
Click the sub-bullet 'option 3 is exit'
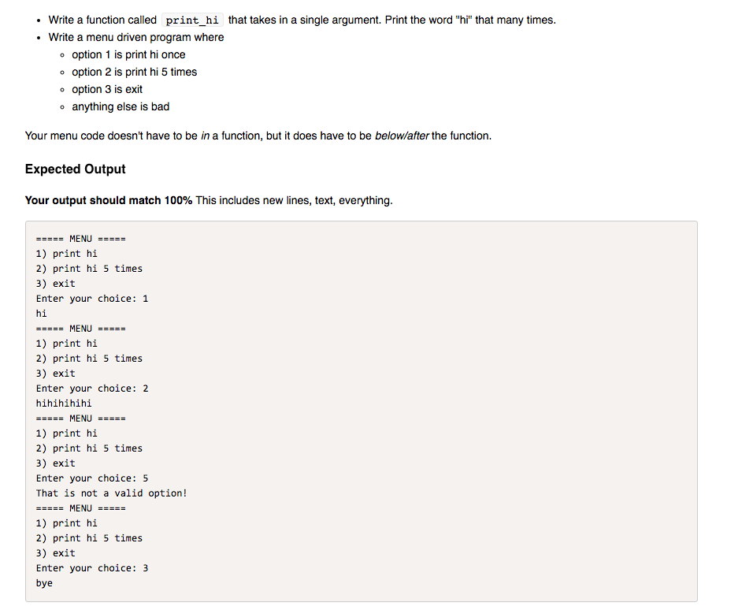click(x=107, y=90)
